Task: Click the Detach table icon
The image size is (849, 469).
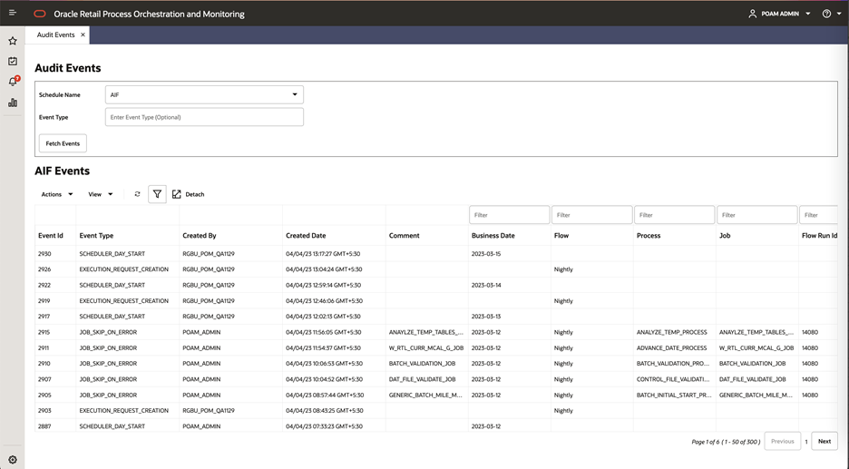Action: click(177, 194)
